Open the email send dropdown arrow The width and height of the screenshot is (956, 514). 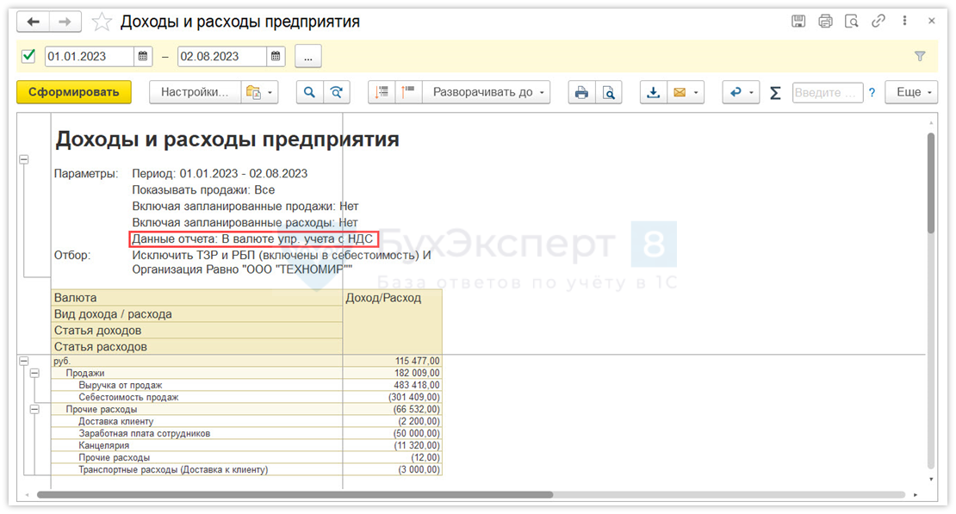697,92
